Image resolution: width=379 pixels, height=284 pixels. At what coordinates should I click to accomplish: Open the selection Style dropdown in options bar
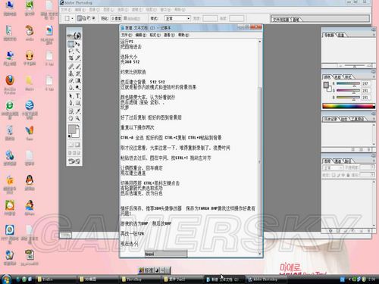coord(177,18)
